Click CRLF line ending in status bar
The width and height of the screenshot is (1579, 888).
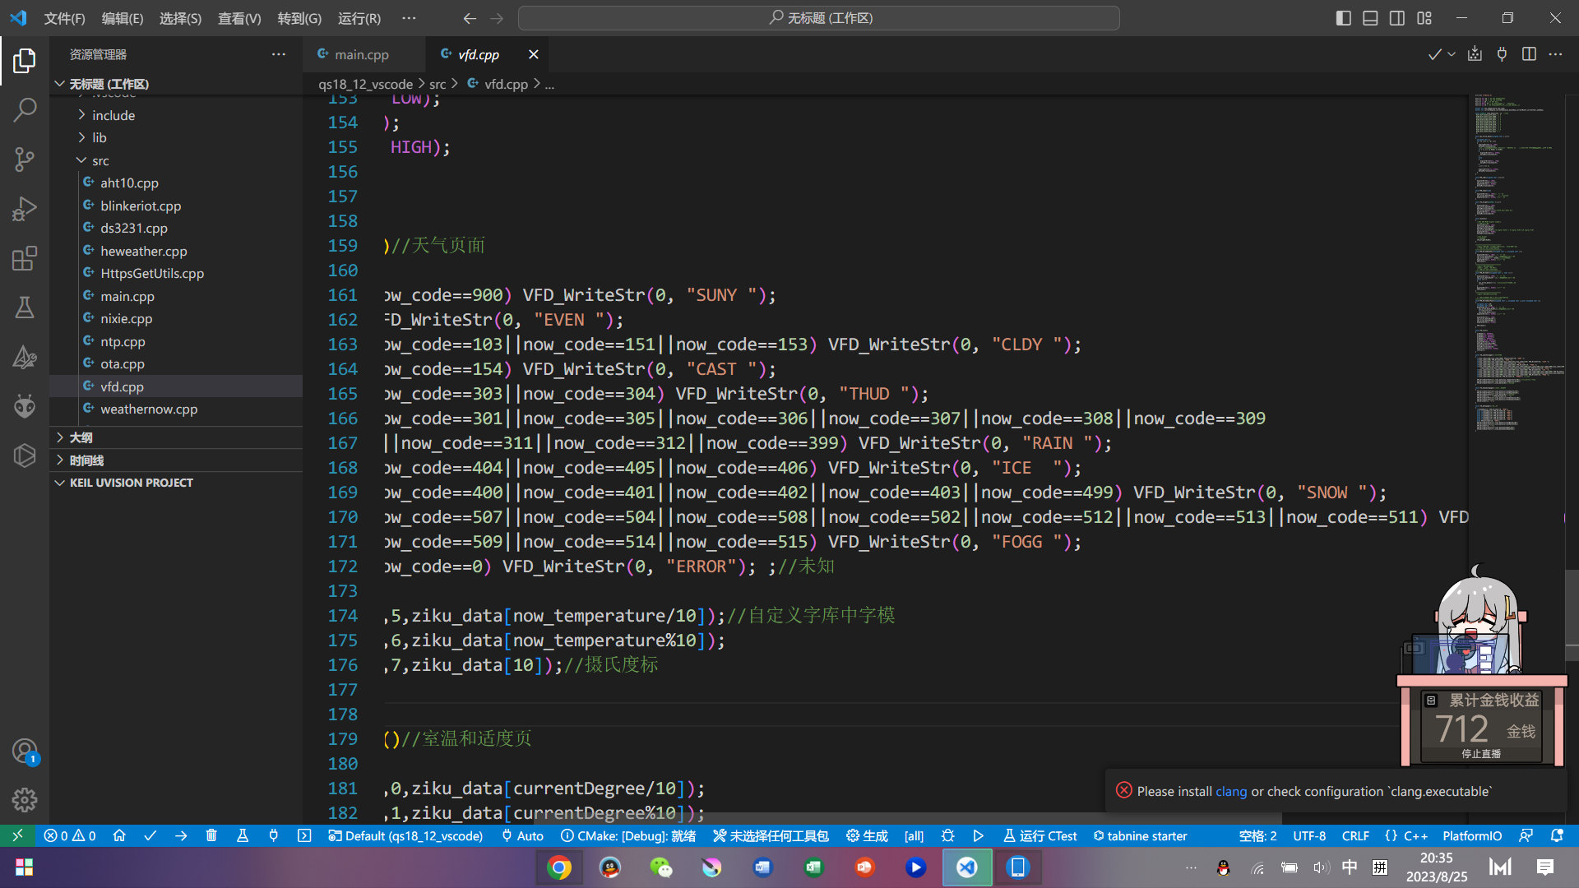pos(1355,835)
